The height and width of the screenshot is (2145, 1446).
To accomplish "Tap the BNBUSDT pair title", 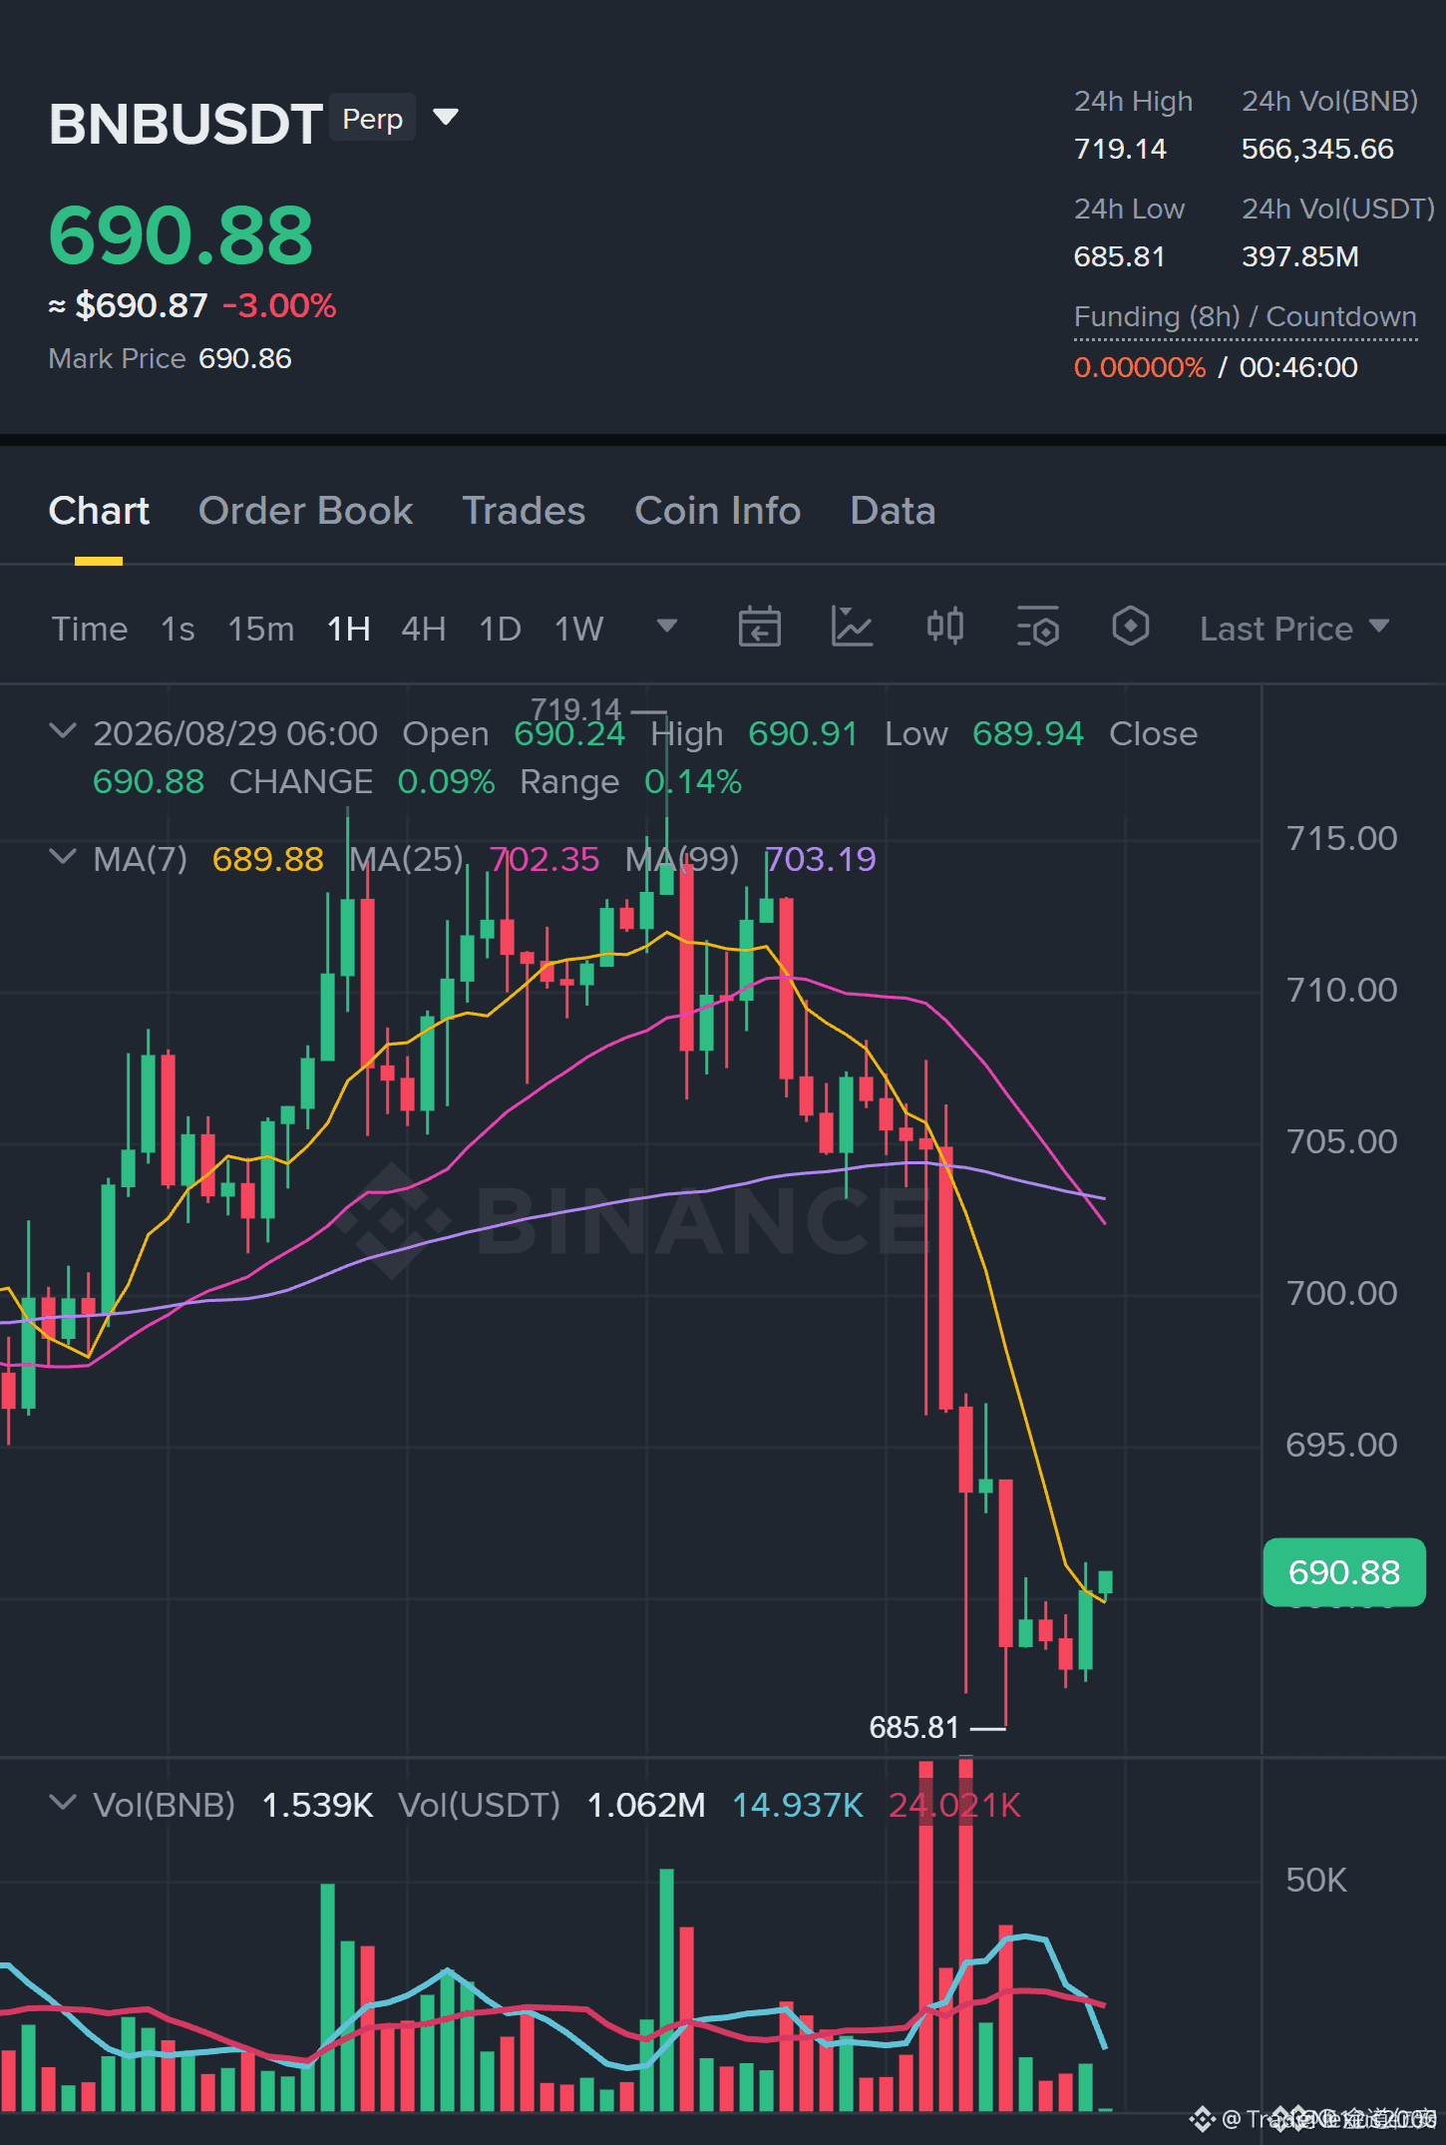I will click(x=185, y=124).
